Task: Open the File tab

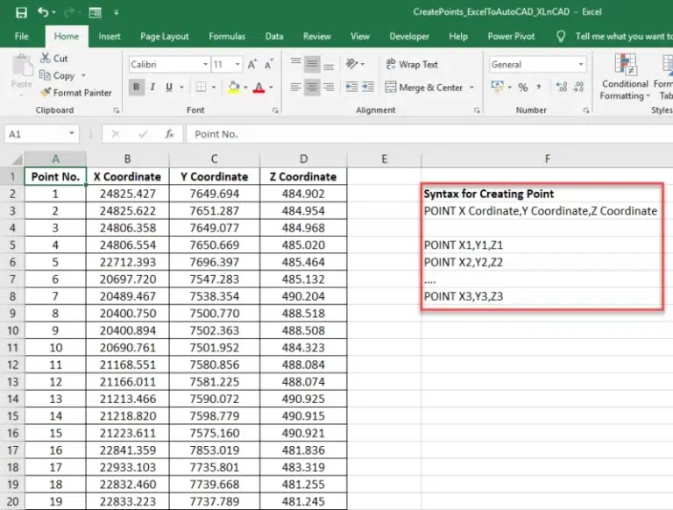Action: (21, 37)
